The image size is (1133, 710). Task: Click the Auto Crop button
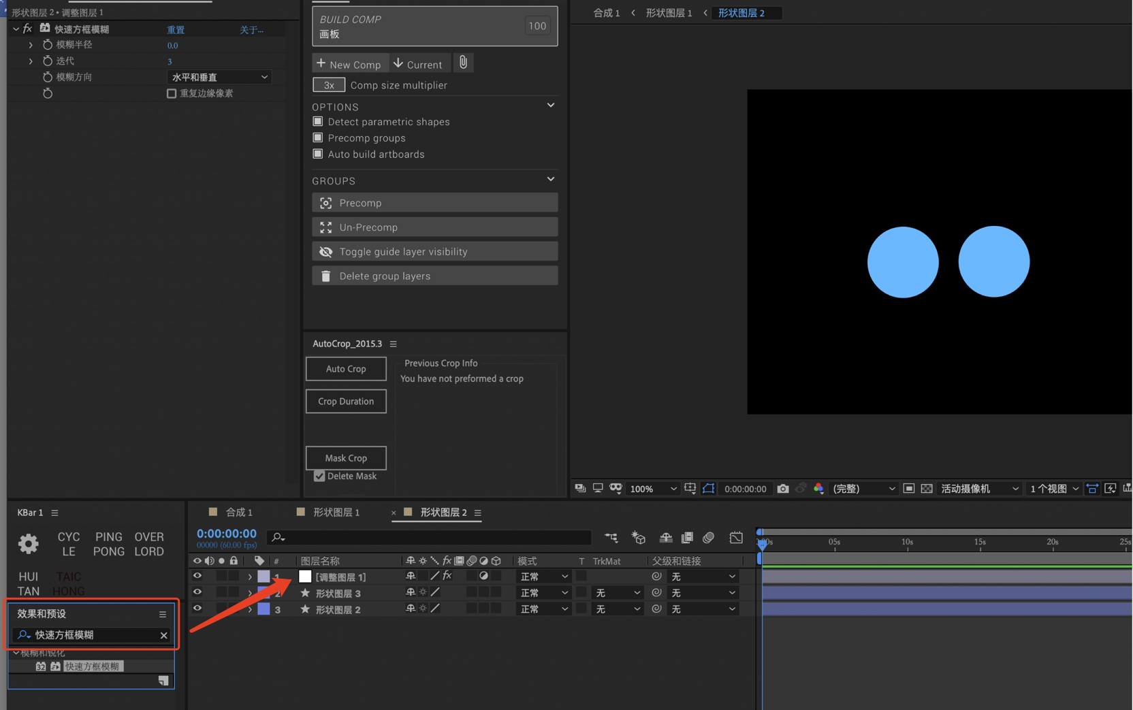pos(346,369)
